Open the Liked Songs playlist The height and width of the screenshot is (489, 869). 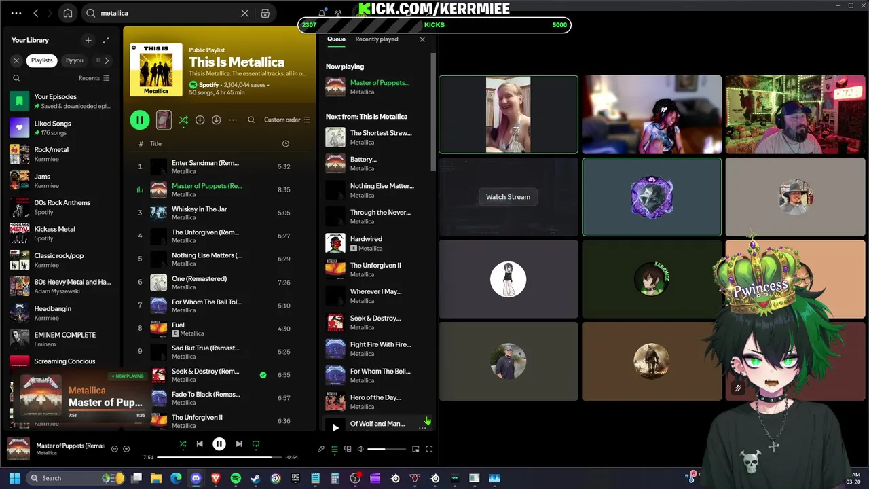coord(64,128)
